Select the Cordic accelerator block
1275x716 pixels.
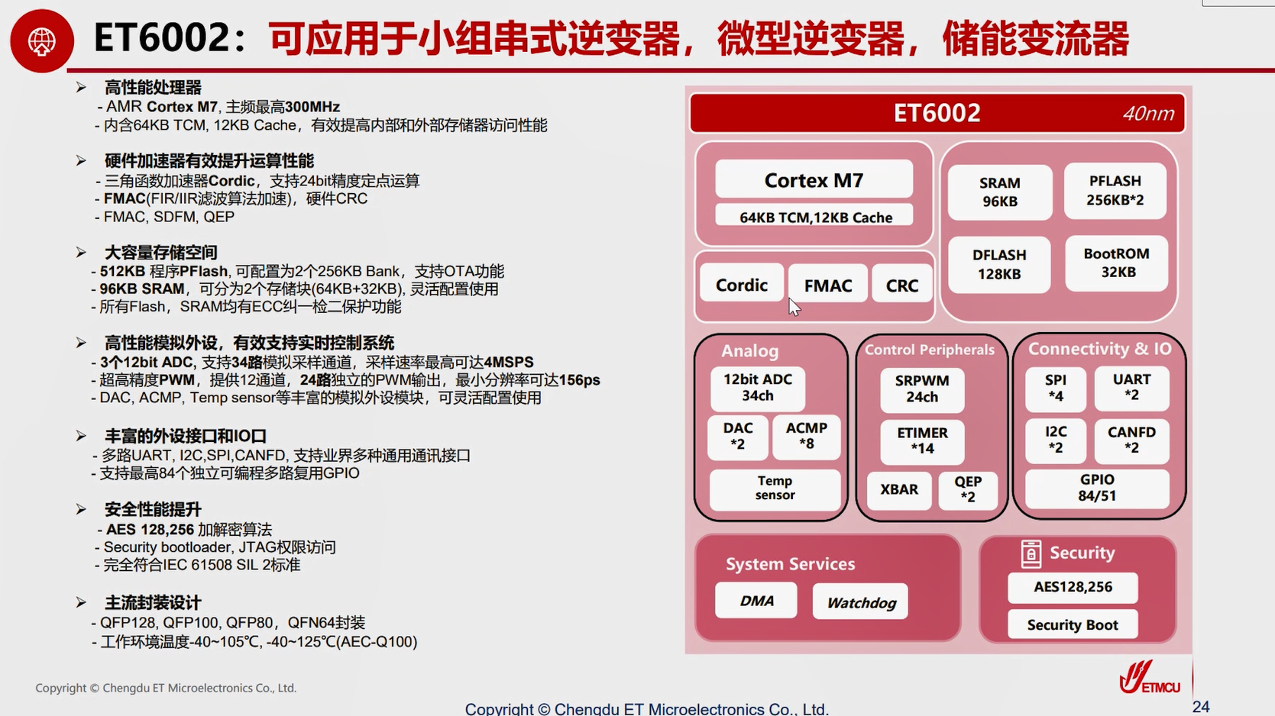741,285
